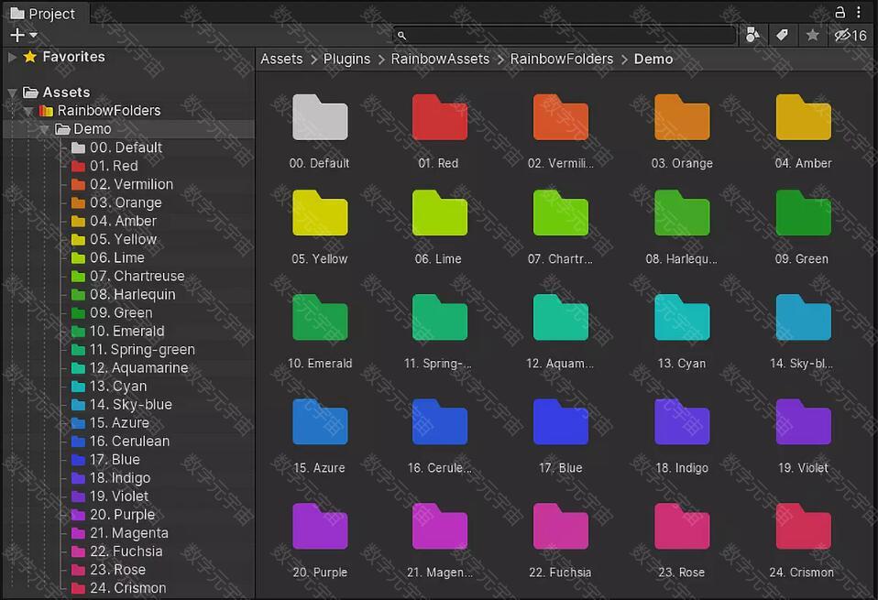Open the 13. Cyan folder in grid
This screenshot has width=878, height=600.
coord(682,318)
